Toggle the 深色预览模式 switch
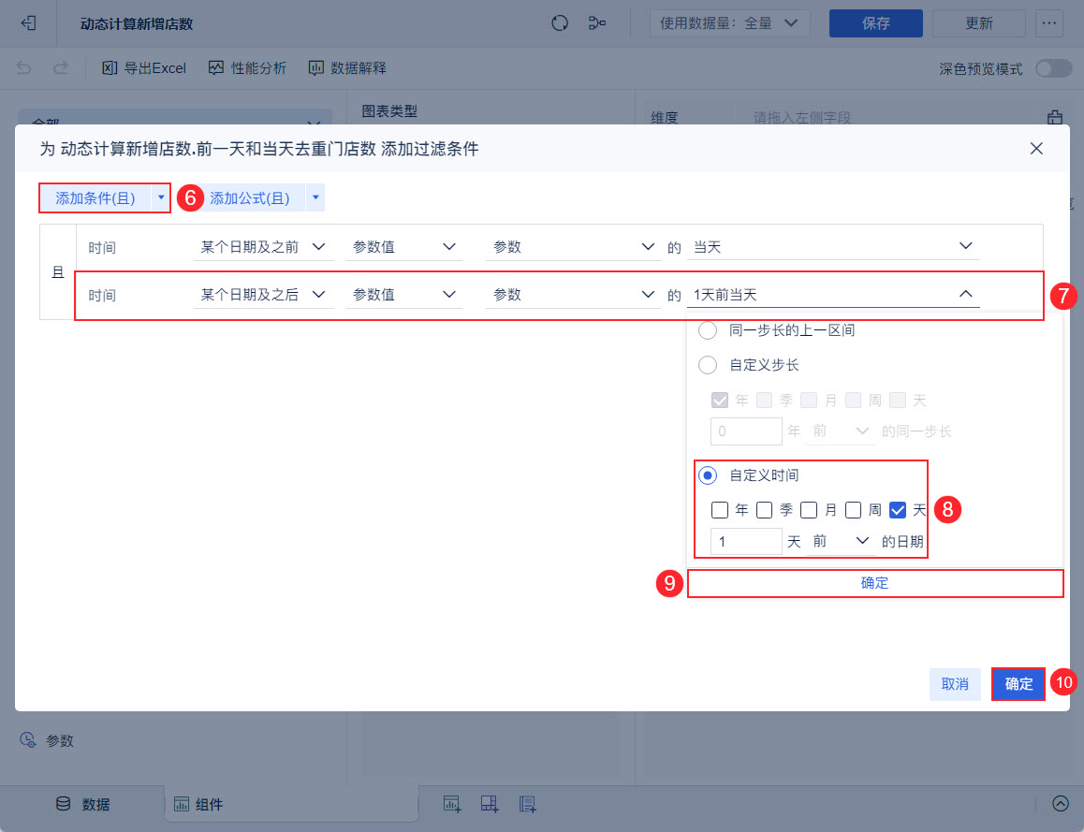1084x832 pixels. (1053, 68)
